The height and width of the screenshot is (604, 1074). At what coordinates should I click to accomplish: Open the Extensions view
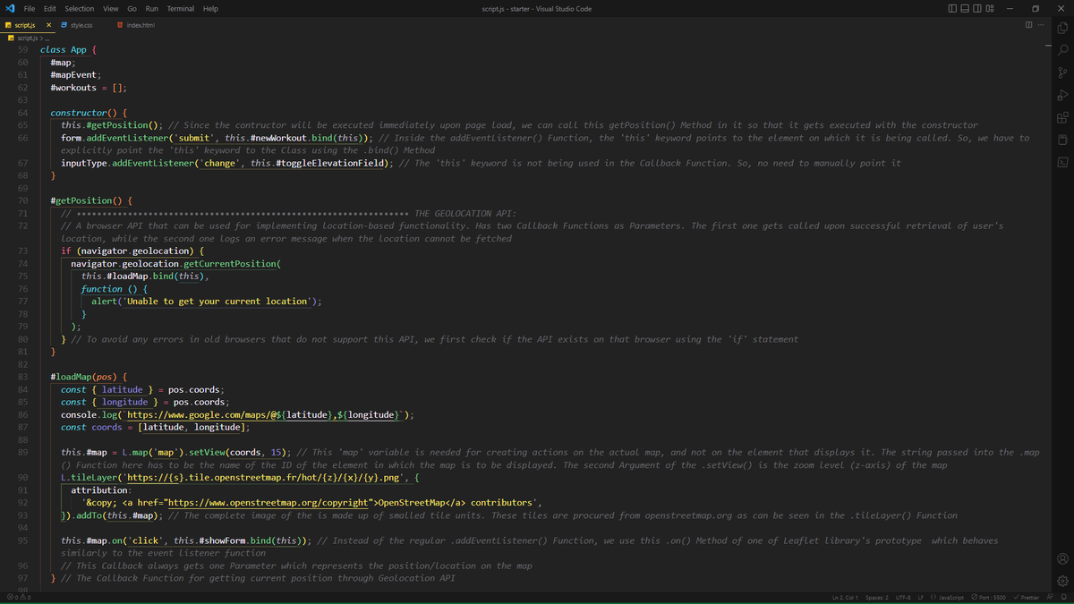click(x=1062, y=117)
